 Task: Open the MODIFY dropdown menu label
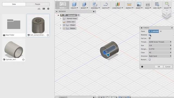point(84,8)
